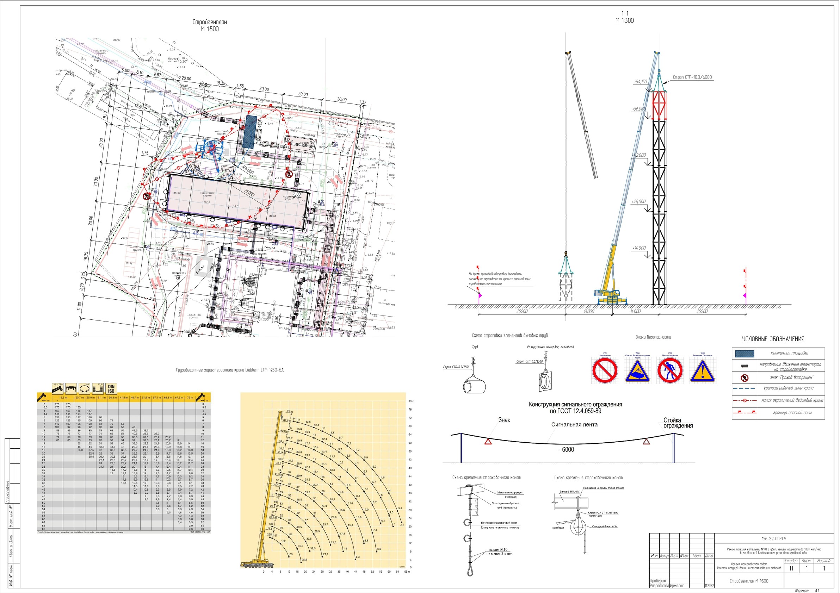Click the 11.2022 date in title block
Screen dimensions: 840x593
[709, 586]
